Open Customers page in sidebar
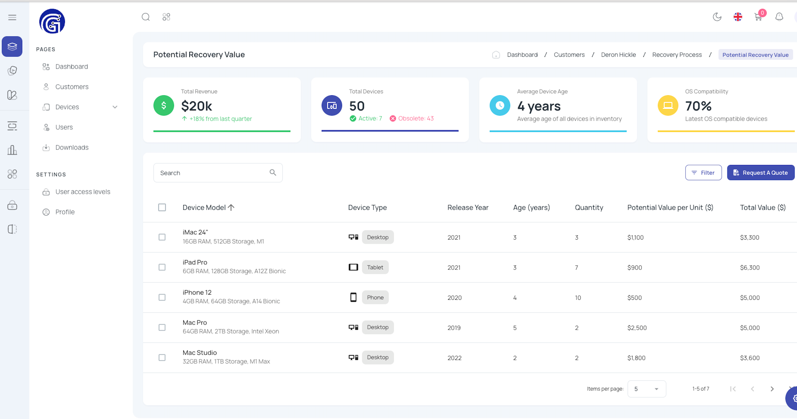This screenshot has width=797, height=419. point(72,87)
